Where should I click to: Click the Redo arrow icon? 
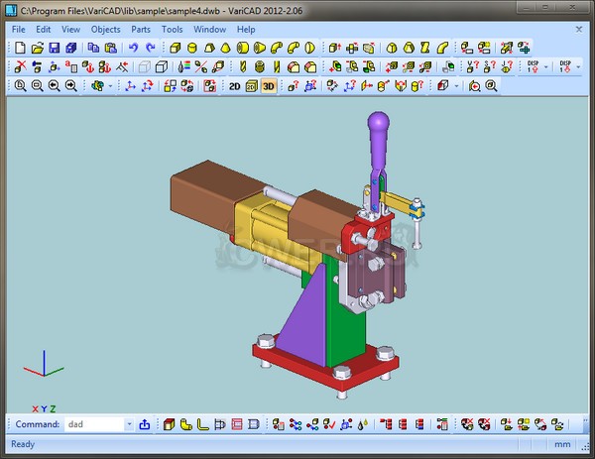coord(151,48)
